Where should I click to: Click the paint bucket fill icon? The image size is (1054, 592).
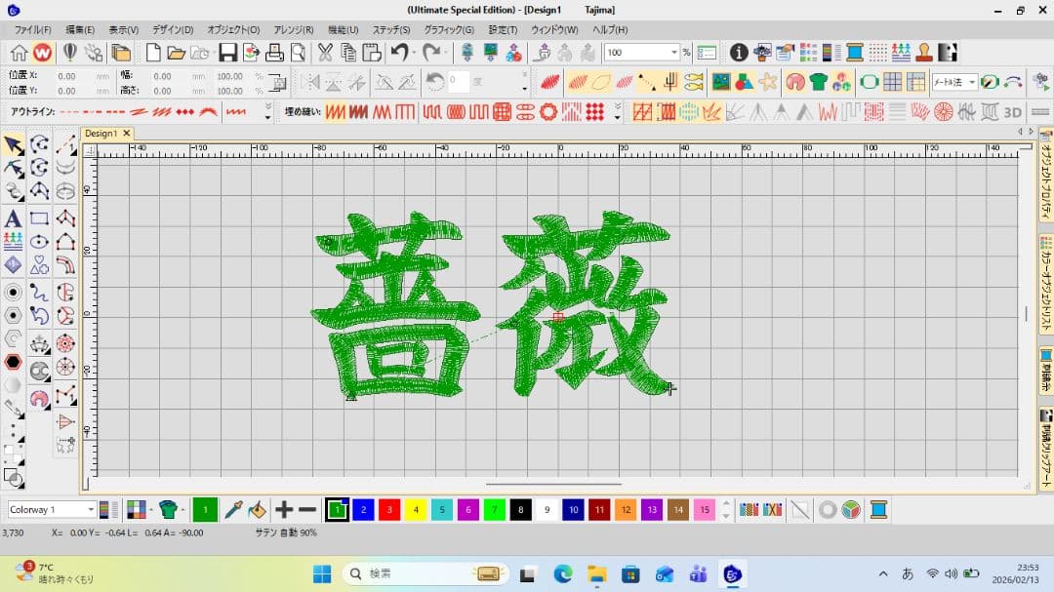pyautogui.click(x=259, y=510)
